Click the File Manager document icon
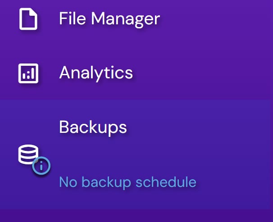The height and width of the screenshot is (222, 273). click(28, 19)
